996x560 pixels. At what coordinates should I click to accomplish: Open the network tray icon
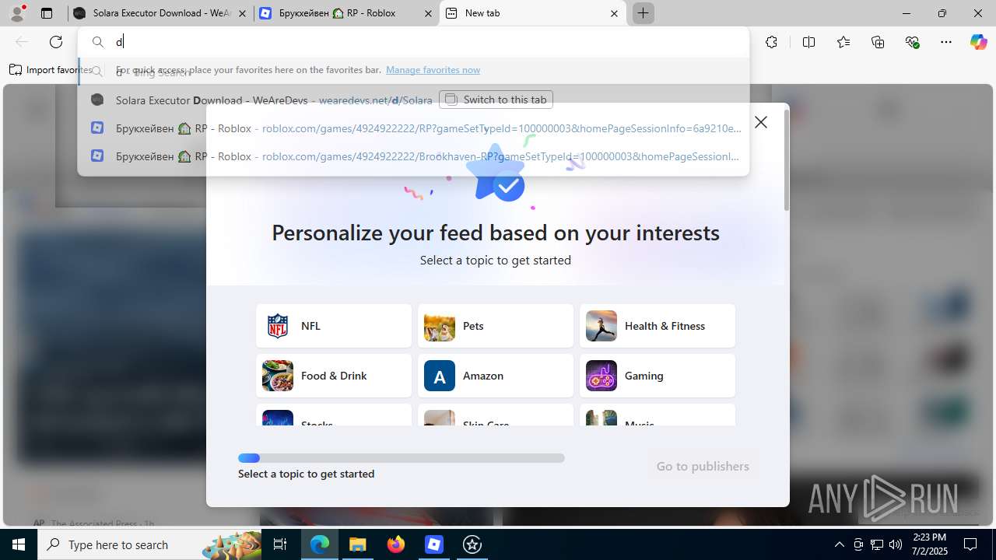pyautogui.click(x=877, y=544)
